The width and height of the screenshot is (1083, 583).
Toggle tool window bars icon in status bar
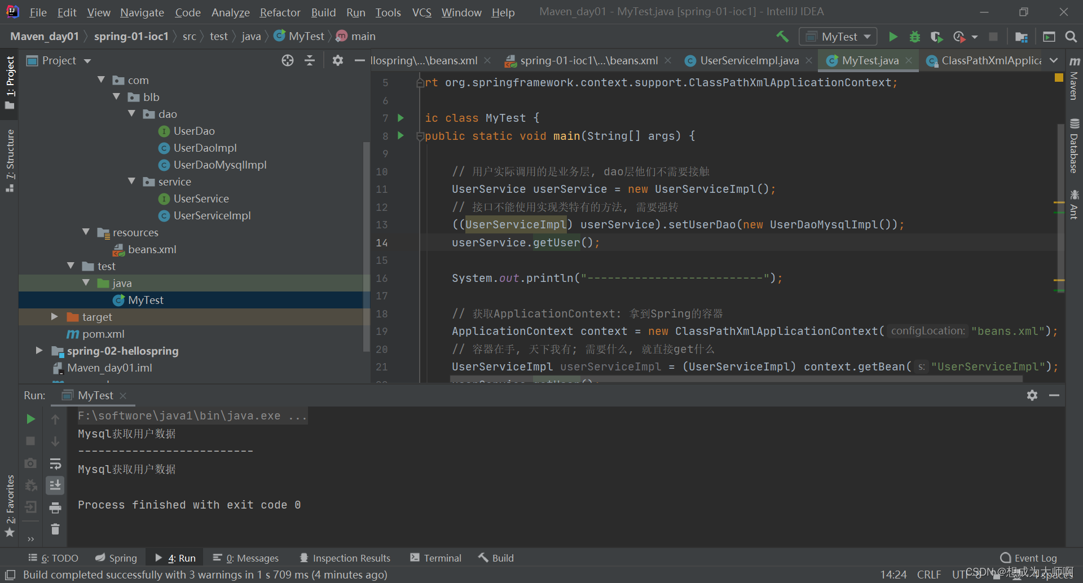pyautogui.click(x=10, y=575)
